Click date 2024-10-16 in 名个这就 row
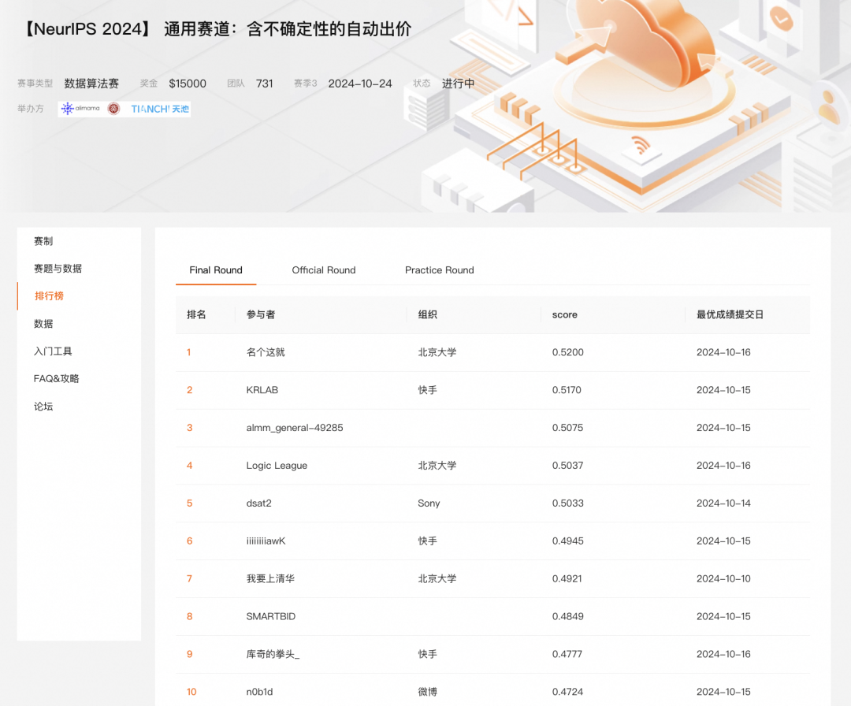The image size is (851, 706). [x=723, y=352]
